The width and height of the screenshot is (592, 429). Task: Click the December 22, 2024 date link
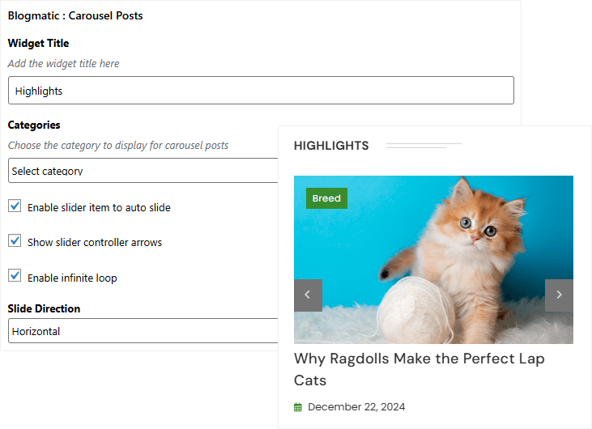(356, 407)
